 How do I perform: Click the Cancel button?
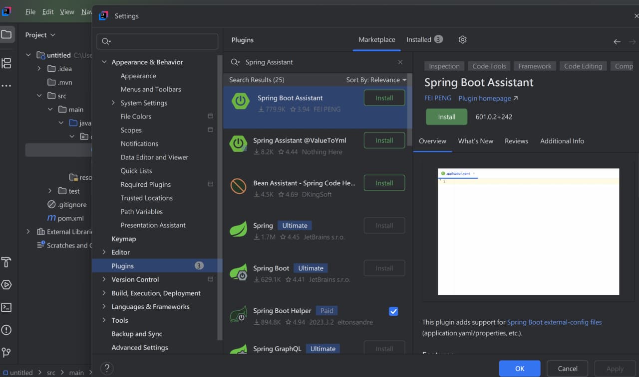tap(568, 369)
